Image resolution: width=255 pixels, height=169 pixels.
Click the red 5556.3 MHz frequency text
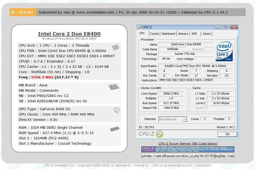coord(42,77)
